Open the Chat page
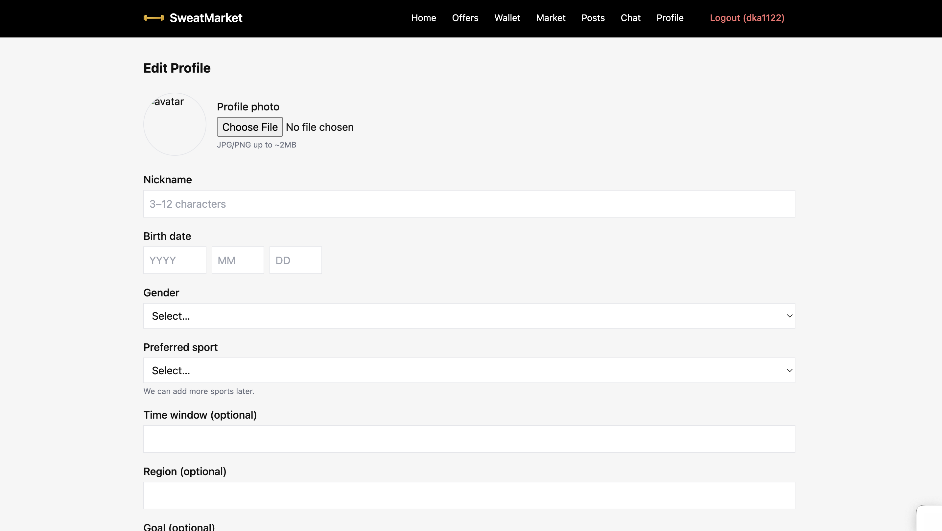 630,17
